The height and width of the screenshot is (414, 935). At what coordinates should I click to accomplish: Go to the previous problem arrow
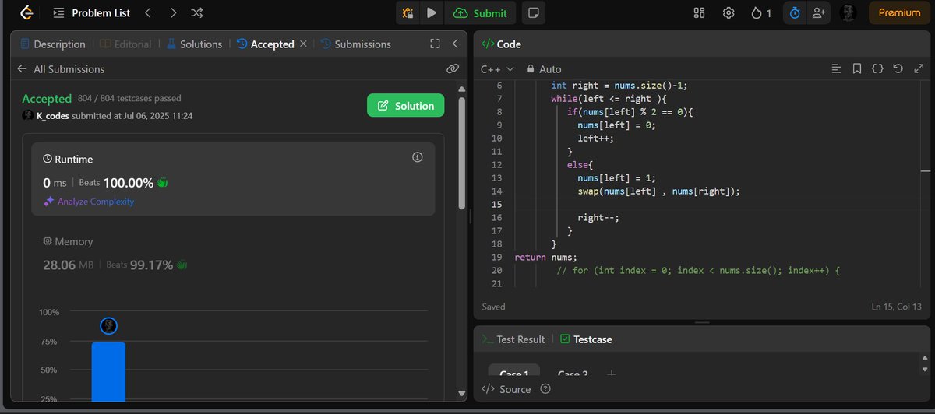coord(148,13)
